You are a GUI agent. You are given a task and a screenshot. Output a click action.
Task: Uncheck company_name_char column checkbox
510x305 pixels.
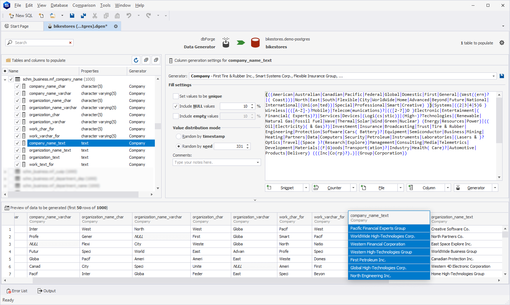tap(17, 86)
